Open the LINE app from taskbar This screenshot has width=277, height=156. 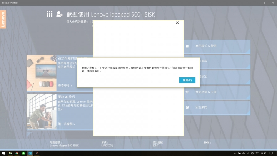(x=23, y=153)
